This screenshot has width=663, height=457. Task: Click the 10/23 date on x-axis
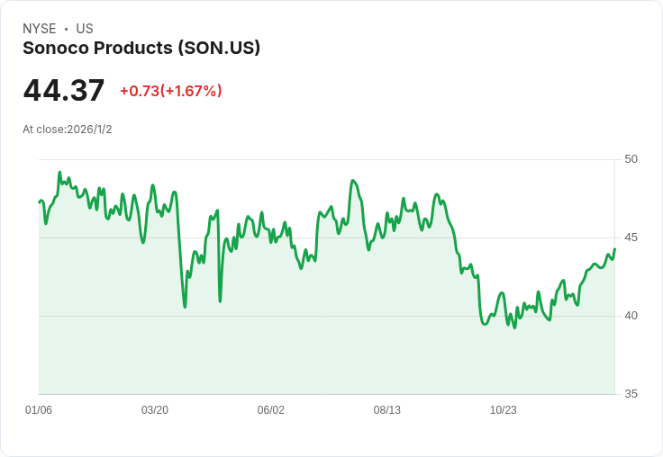(504, 410)
